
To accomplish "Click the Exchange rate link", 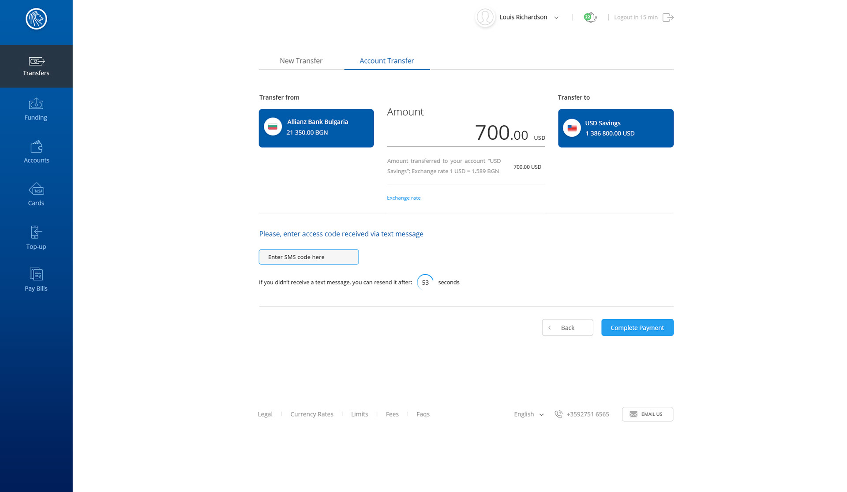I will (403, 198).
